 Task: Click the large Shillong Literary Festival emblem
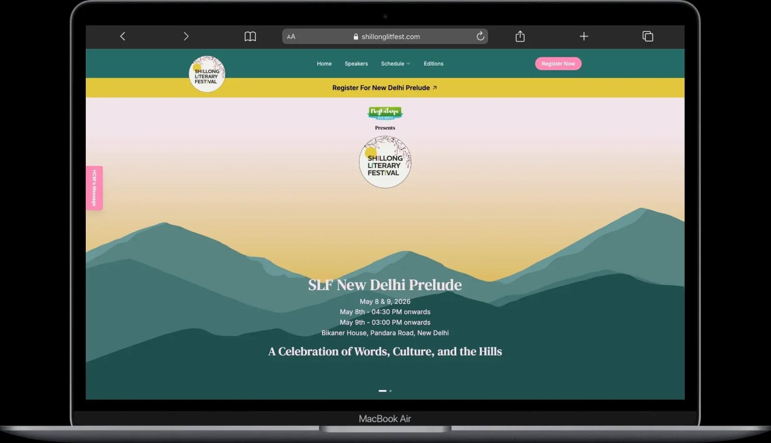click(385, 162)
